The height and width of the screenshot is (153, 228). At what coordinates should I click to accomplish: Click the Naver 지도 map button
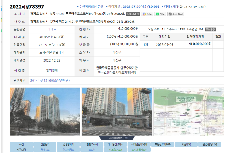[160, 14]
